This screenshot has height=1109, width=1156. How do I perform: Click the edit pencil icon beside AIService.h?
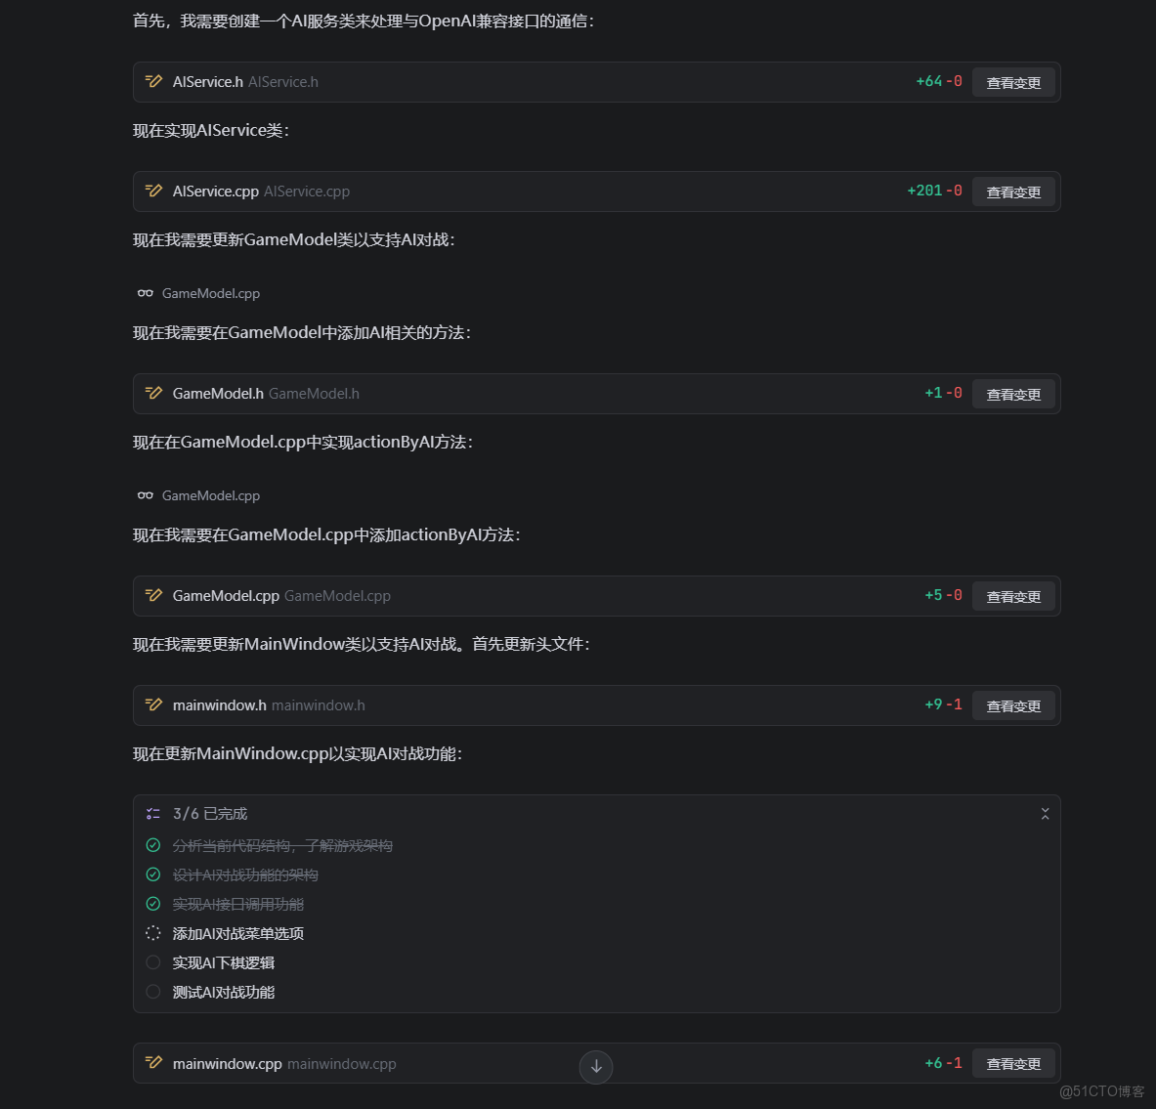pos(154,82)
